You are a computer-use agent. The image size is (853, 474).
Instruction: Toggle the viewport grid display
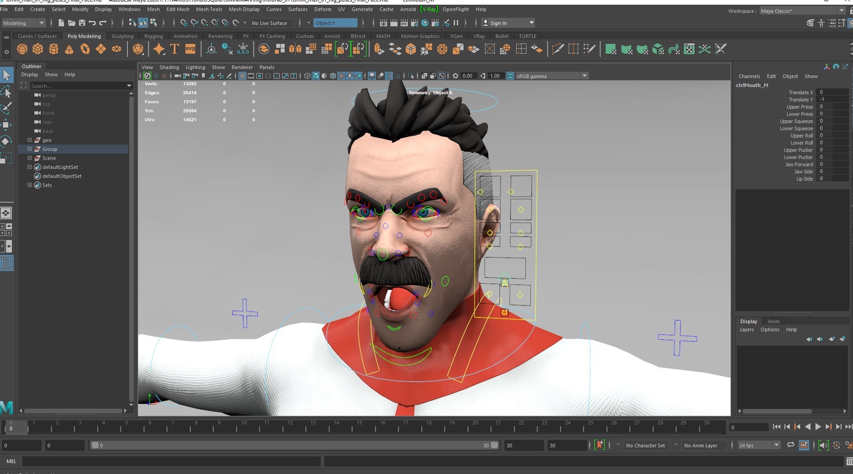click(x=242, y=76)
